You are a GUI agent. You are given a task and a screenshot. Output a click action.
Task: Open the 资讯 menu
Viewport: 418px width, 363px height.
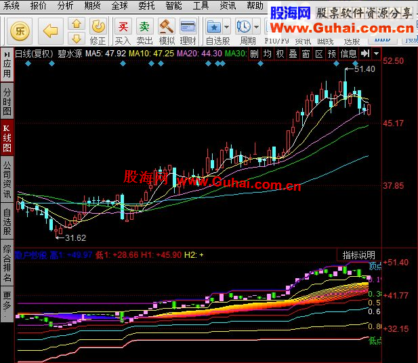point(228,5)
